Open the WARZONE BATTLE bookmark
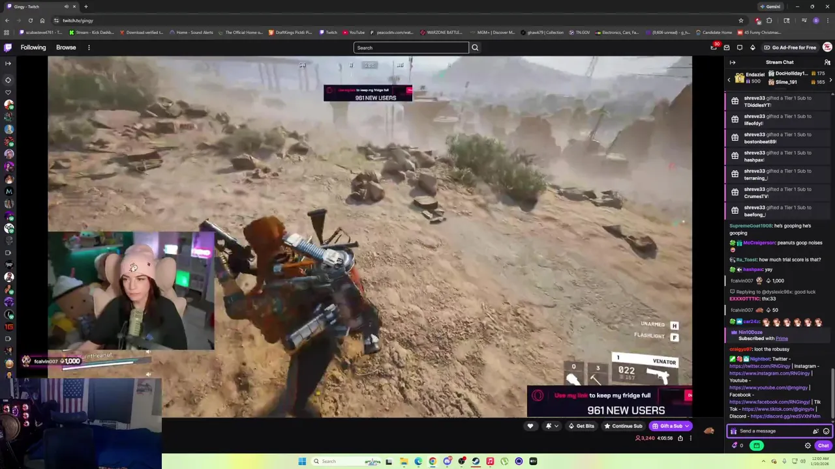This screenshot has width=835, height=469. pos(442,33)
